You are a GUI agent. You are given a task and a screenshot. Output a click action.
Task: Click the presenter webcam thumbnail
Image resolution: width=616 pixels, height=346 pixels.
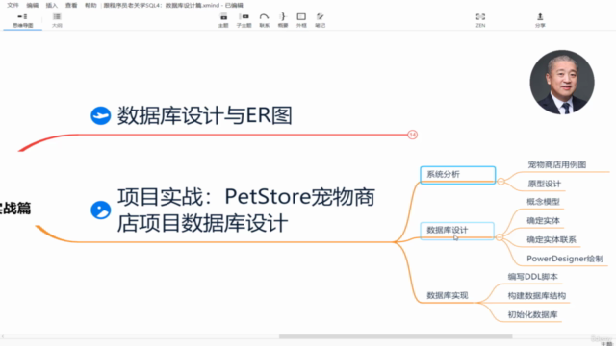tap(562, 82)
